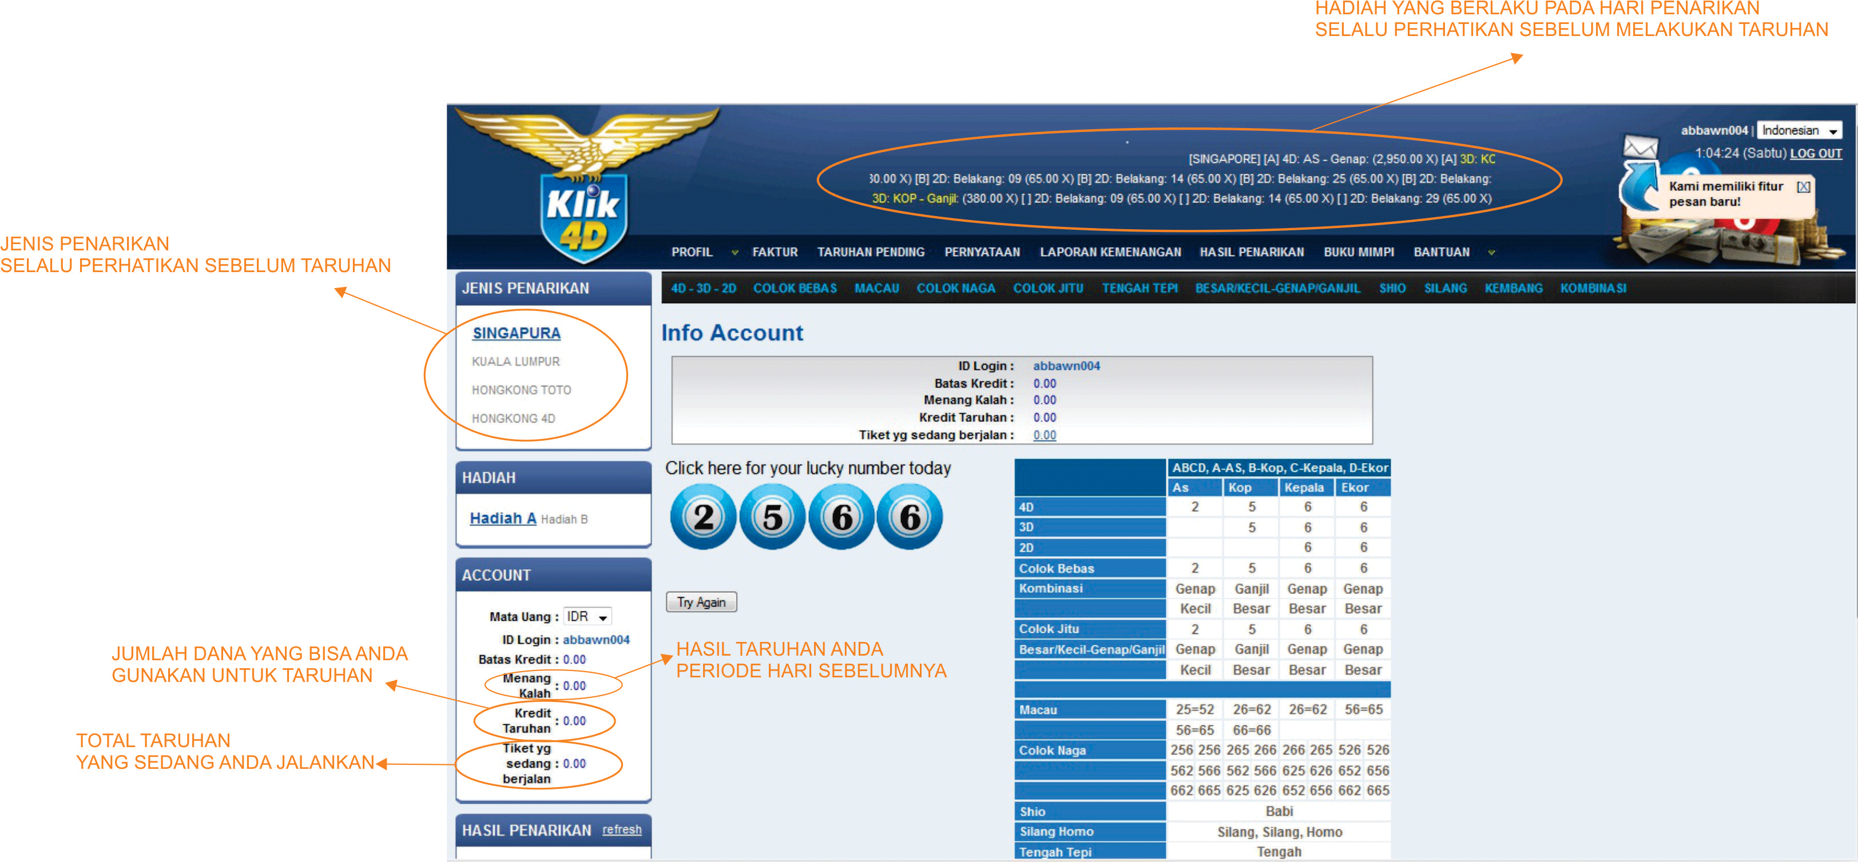Image resolution: width=1858 pixels, height=862 pixels.
Task: Open the PERNYATAAN page
Action: pos(982,252)
